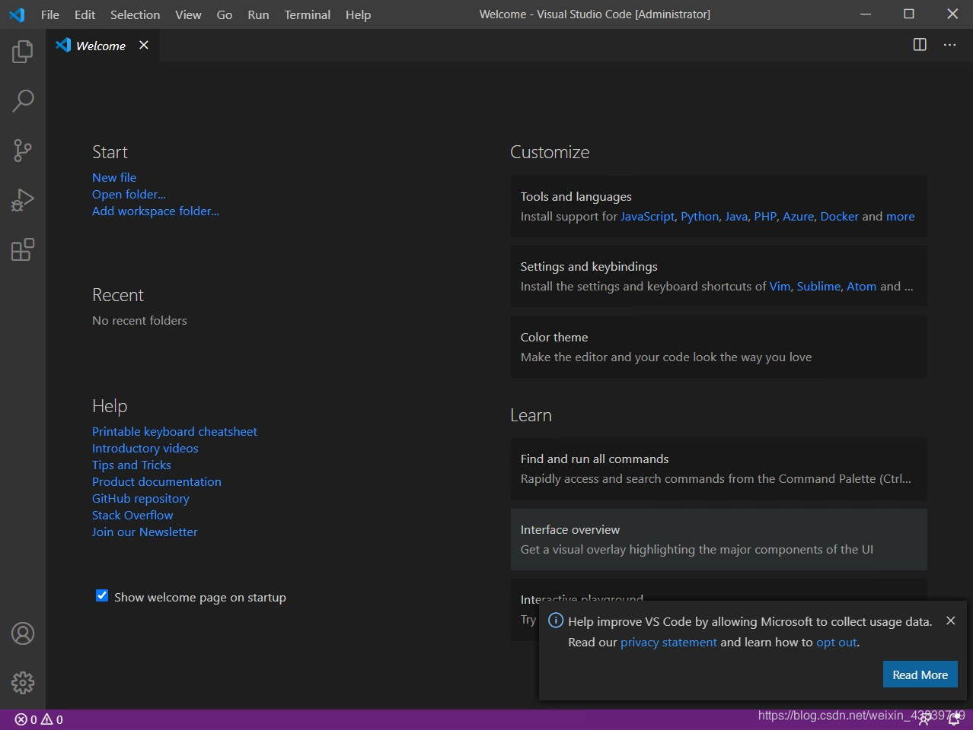Click the Split Editor Right icon
The image size is (973, 730).
920,45
